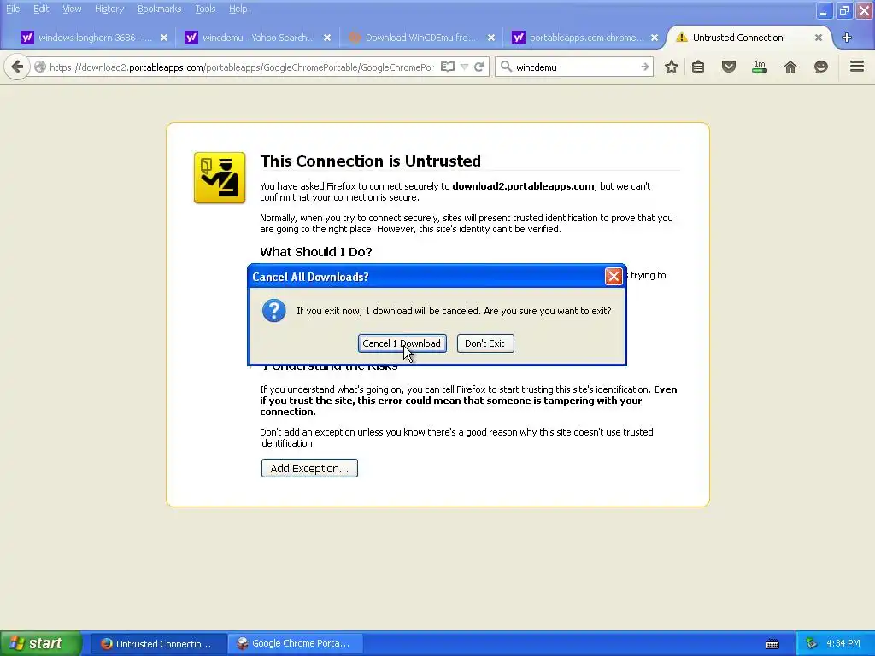Image resolution: width=875 pixels, height=656 pixels.
Task: Open the Help menu
Action: [238, 9]
